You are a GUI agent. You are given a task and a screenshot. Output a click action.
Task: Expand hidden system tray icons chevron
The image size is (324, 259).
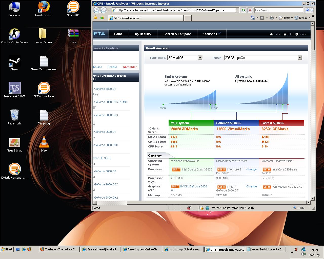292,252
